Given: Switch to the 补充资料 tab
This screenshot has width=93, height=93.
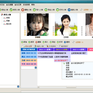Looking at the screenshot, I should [x=51, y=46].
